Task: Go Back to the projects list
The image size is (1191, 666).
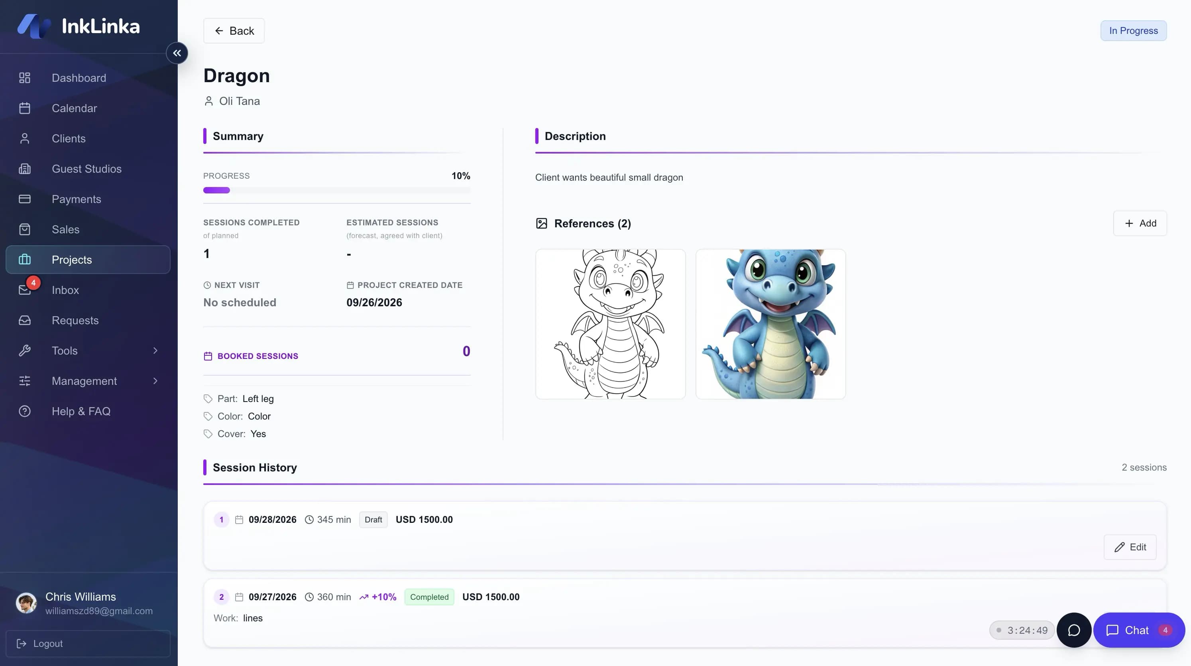Action: [234, 31]
